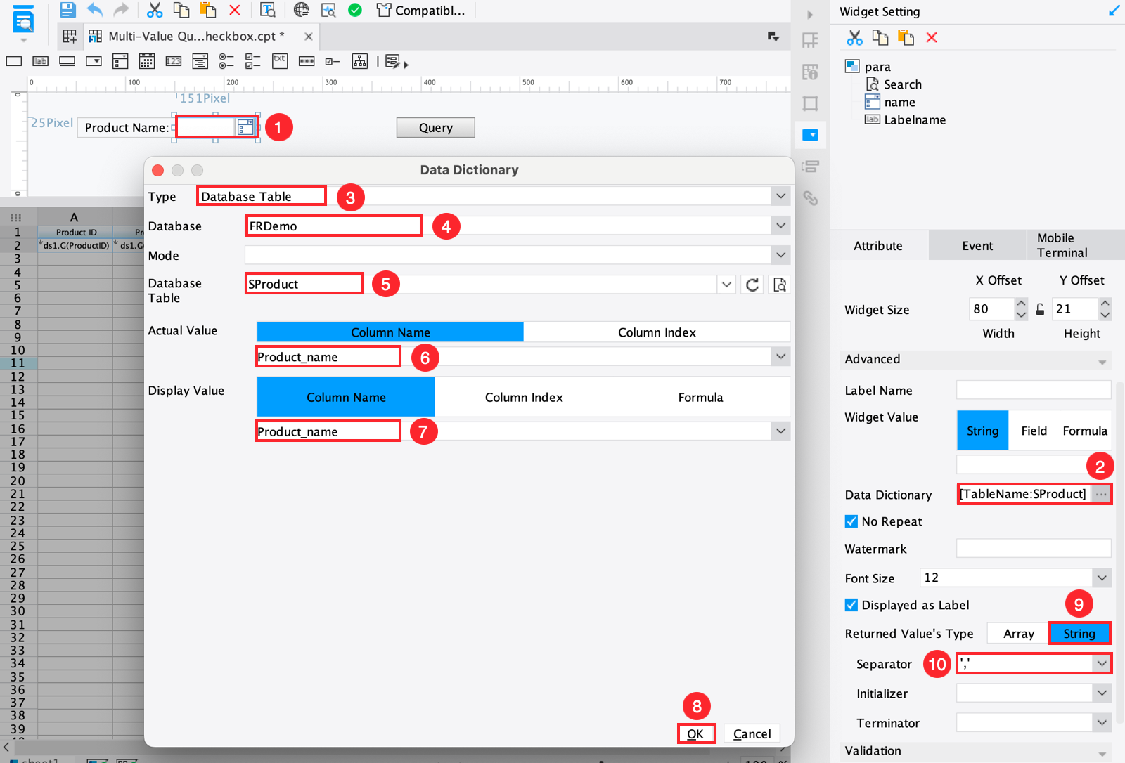Viewport: 1125px width, 763px height.
Task: Disable the Displayed as Label checkbox
Action: 851,605
